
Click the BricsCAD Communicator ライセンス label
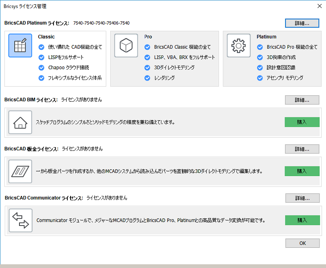tap(44, 198)
